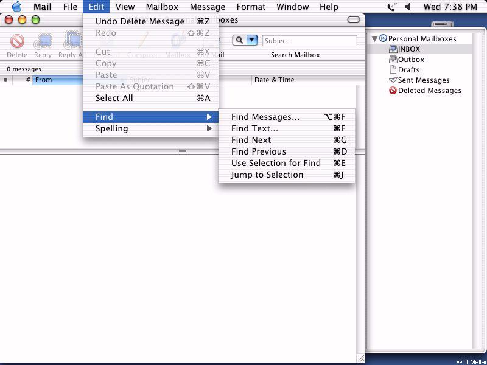
Task: Sort by the From column header
Action: (x=57, y=80)
